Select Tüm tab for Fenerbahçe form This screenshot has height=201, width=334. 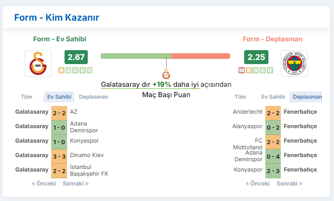pos(240,97)
